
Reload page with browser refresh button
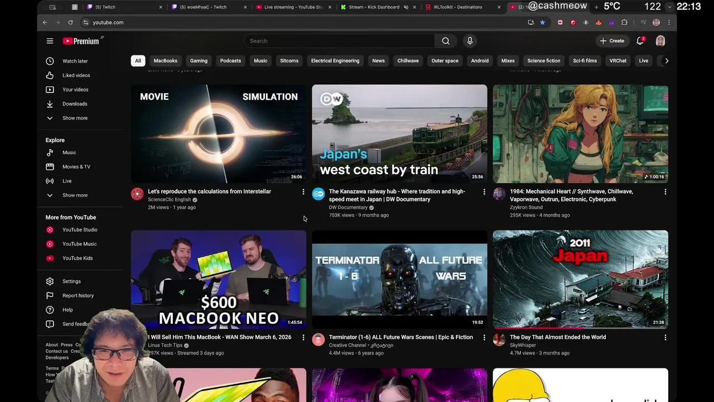pos(70,22)
